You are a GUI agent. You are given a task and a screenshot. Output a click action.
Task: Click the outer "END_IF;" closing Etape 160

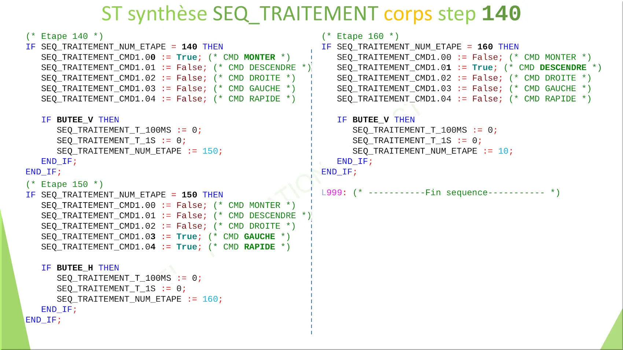pos(339,172)
